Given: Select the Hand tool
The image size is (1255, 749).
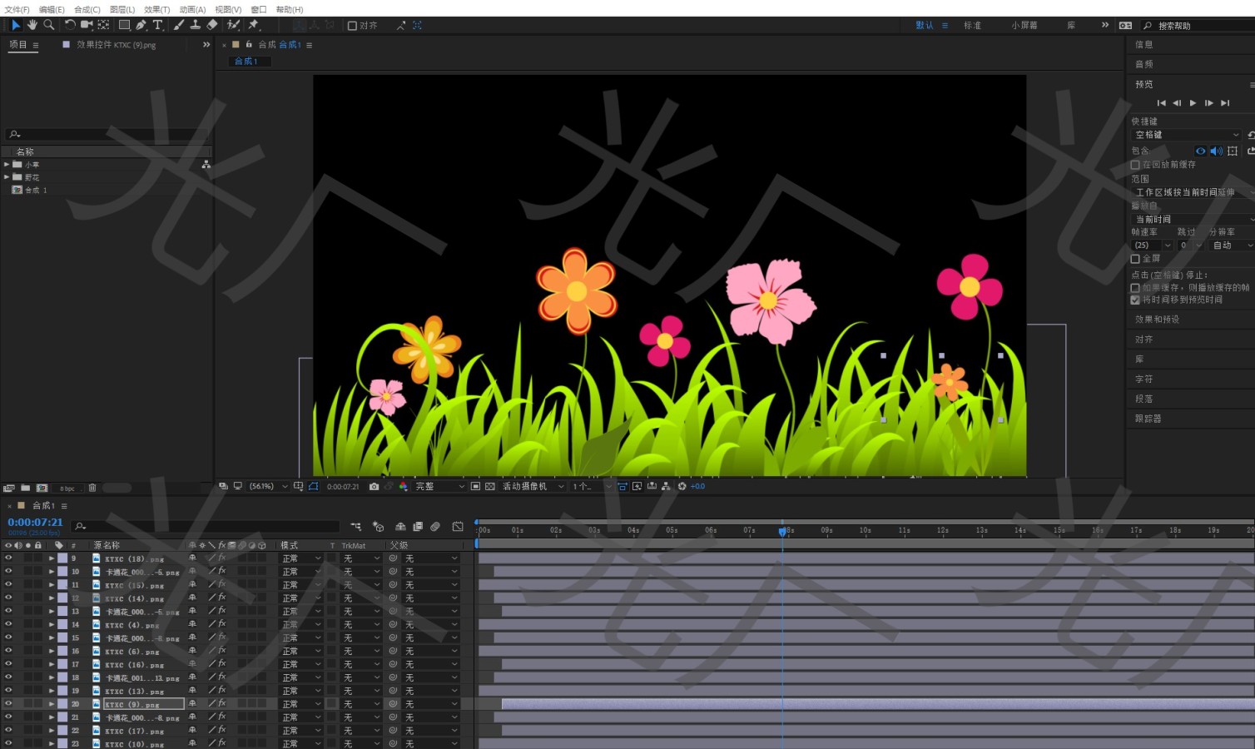Looking at the screenshot, I should click(32, 25).
